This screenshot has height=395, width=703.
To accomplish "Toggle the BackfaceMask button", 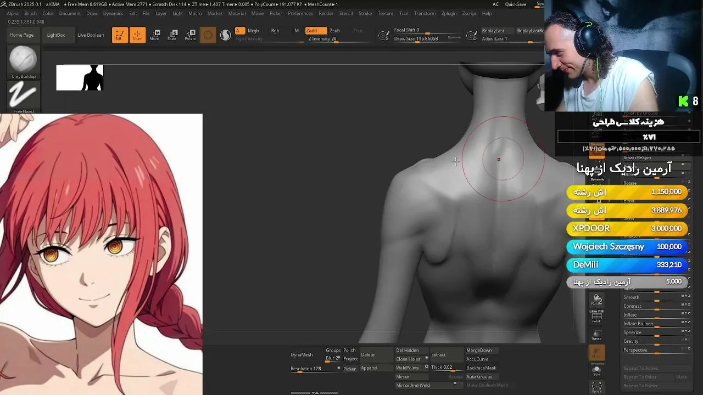I will tap(481, 368).
